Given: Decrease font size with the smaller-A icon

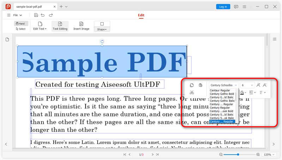Looking at the screenshot, I should click(265, 85).
